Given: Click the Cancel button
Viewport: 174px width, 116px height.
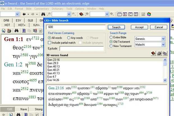Looking at the screenshot, I should coord(159,27).
